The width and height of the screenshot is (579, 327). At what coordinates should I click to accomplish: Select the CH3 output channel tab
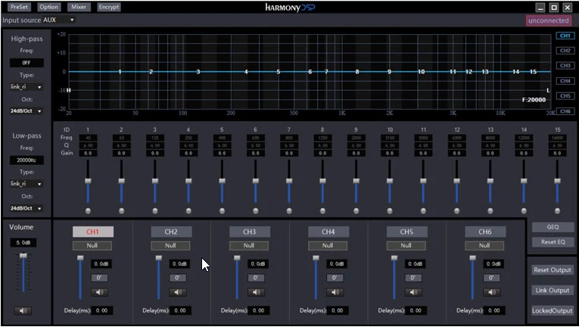[x=250, y=232]
